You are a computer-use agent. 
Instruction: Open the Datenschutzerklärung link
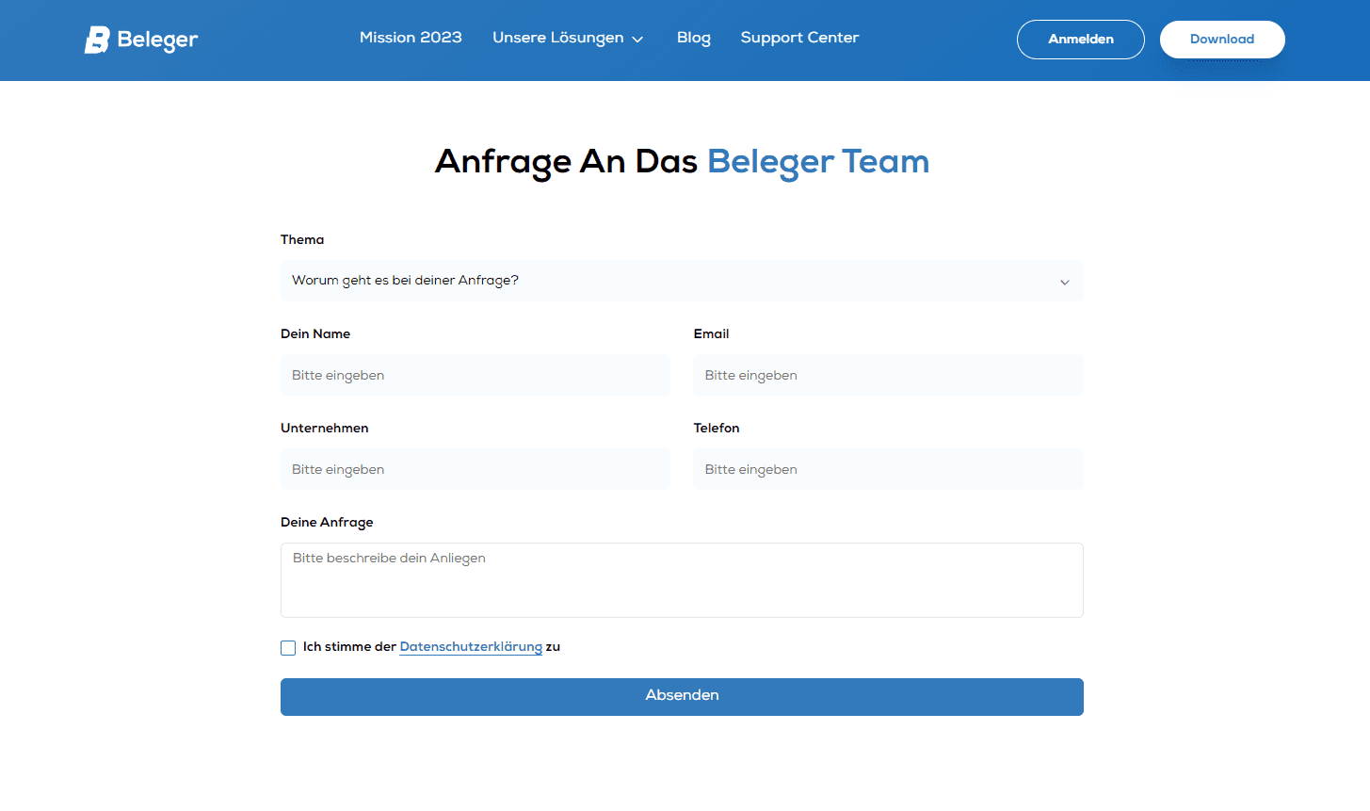click(471, 647)
